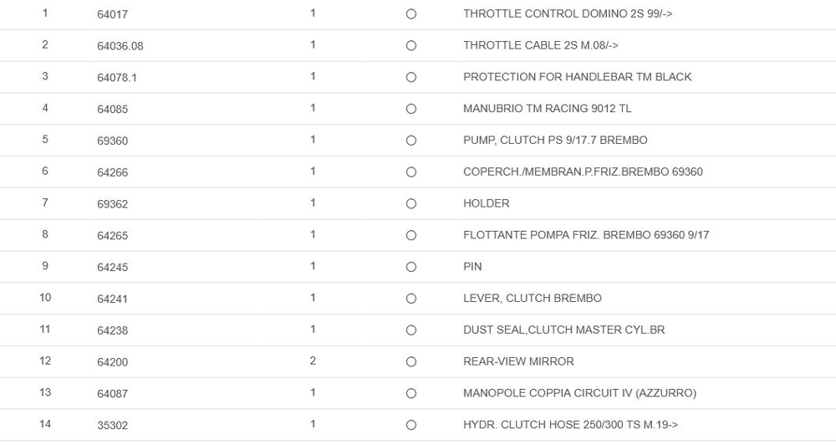This screenshot has width=836, height=445.
Task: Open part number 64266
Action: (112, 172)
